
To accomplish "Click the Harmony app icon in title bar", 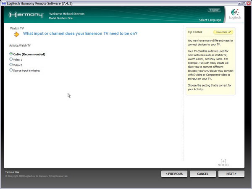I will [x=3, y=3].
